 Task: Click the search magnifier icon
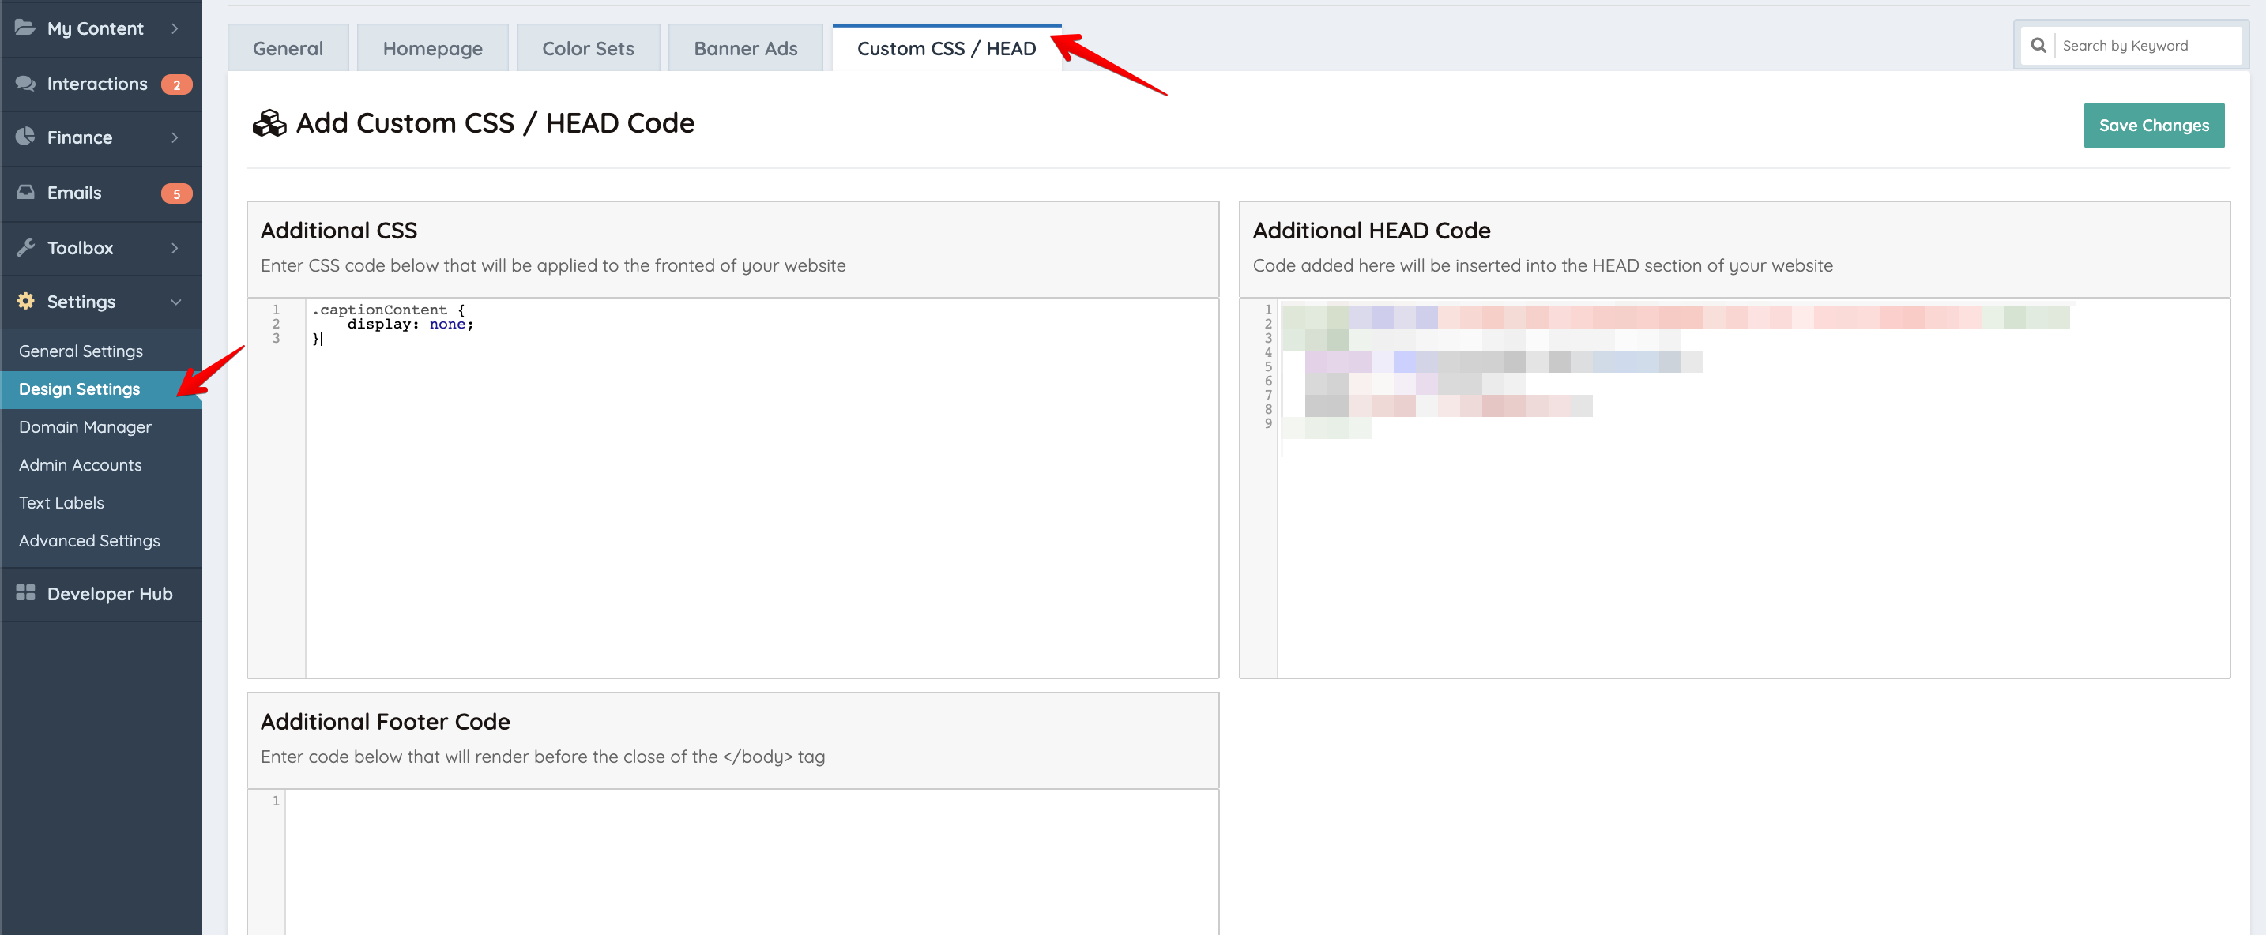(2038, 46)
